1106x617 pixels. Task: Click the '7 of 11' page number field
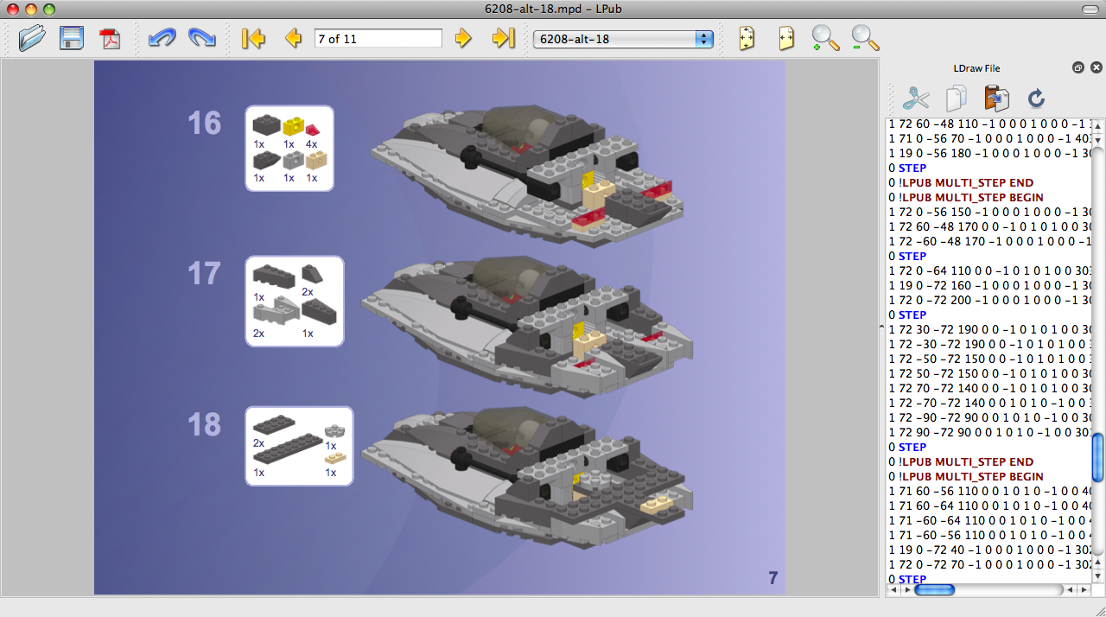pyautogui.click(x=378, y=39)
